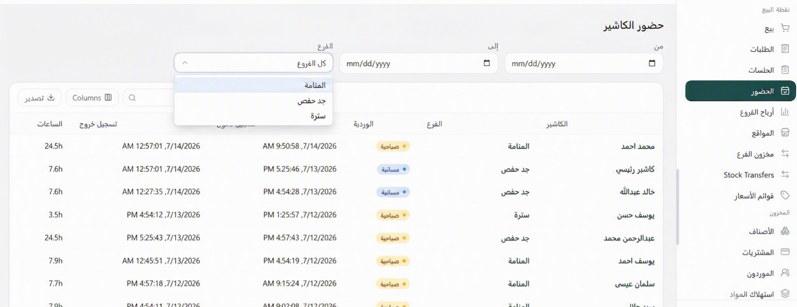This screenshot has width=797, height=307.
Task: Select المنامة option in branch dropdown
Action: pyautogui.click(x=253, y=85)
